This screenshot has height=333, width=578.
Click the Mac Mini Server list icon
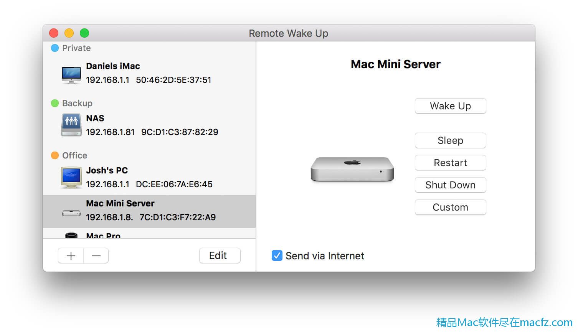pyautogui.click(x=71, y=213)
